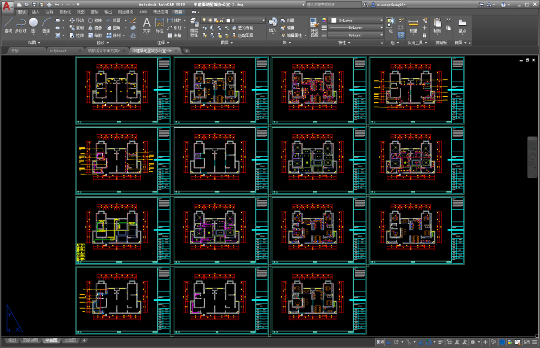
Task: Click the 移动 (Move) tool
Action: tap(77, 21)
